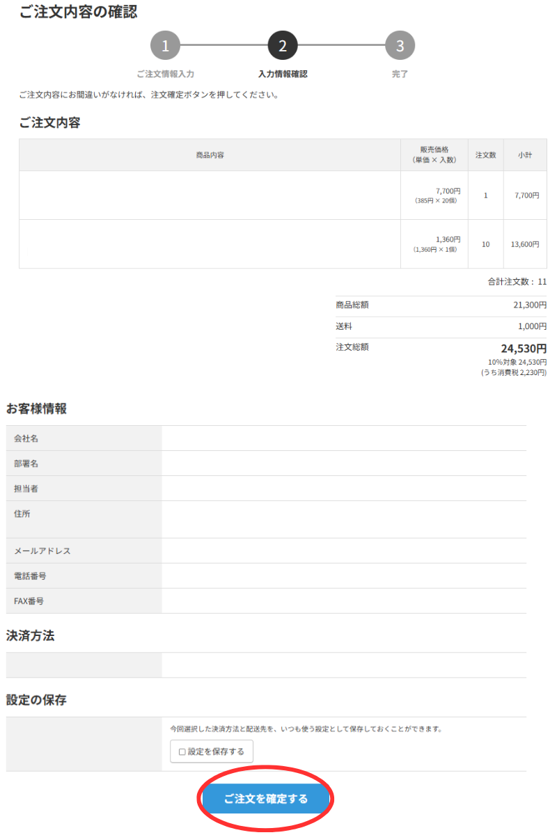Viewport: 557px width, 835px height.
Task: Click step 3 circle labeled 完了
Action: click(400, 45)
